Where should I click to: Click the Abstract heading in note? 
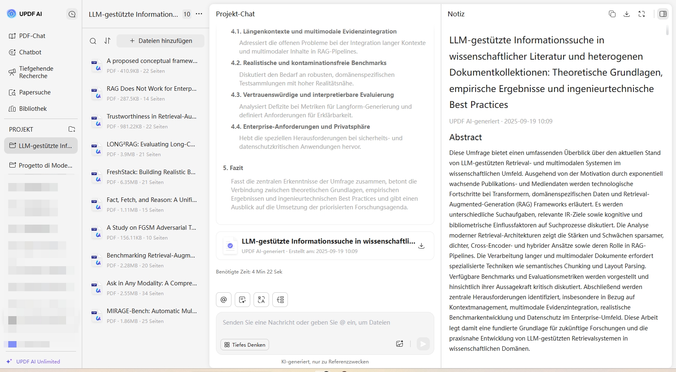pos(465,137)
